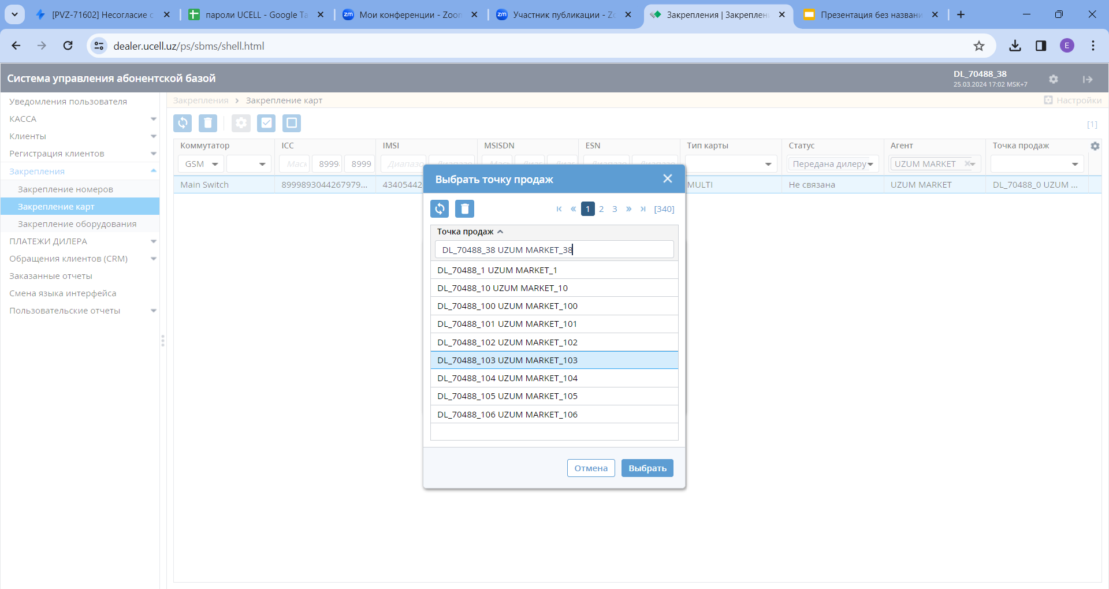
Task: Focus the sales point search field
Action: (554, 249)
